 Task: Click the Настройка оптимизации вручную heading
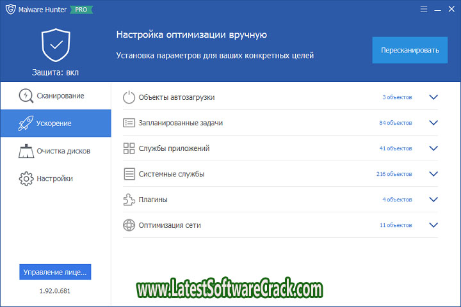pos(191,35)
